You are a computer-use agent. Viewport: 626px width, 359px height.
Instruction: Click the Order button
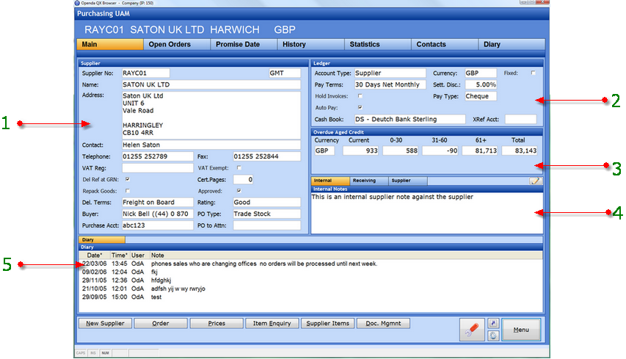(x=161, y=324)
